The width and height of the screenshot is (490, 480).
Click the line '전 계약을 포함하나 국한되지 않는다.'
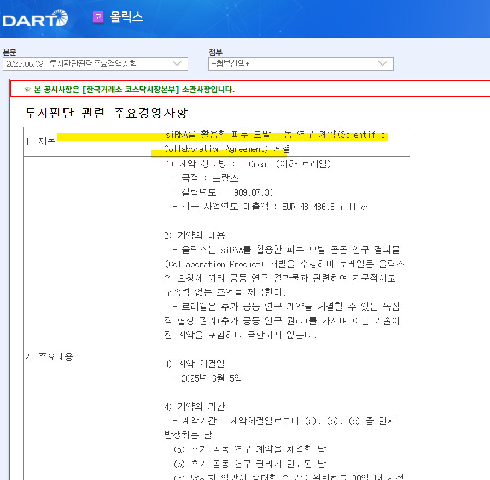(x=241, y=335)
